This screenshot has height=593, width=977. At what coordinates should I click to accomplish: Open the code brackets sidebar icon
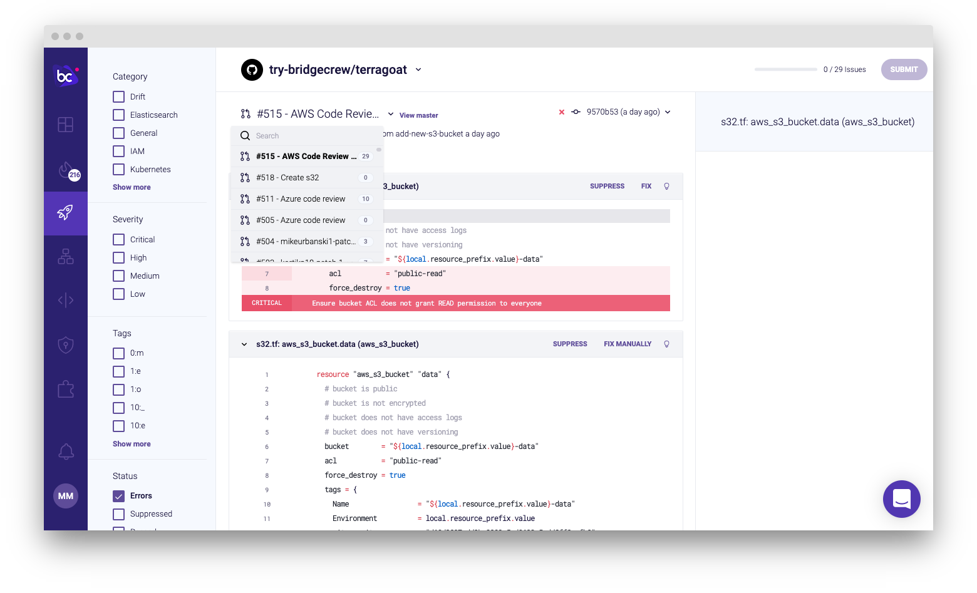click(x=66, y=301)
